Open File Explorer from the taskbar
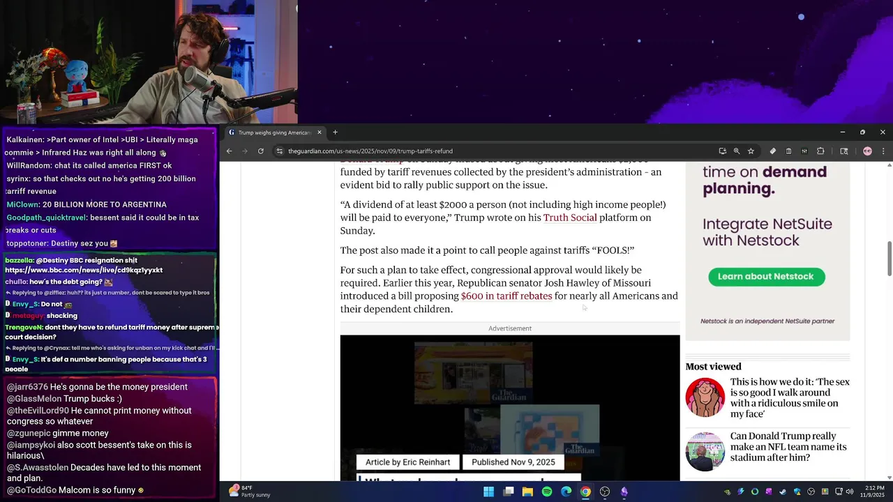893x502 pixels. (527, 492)
